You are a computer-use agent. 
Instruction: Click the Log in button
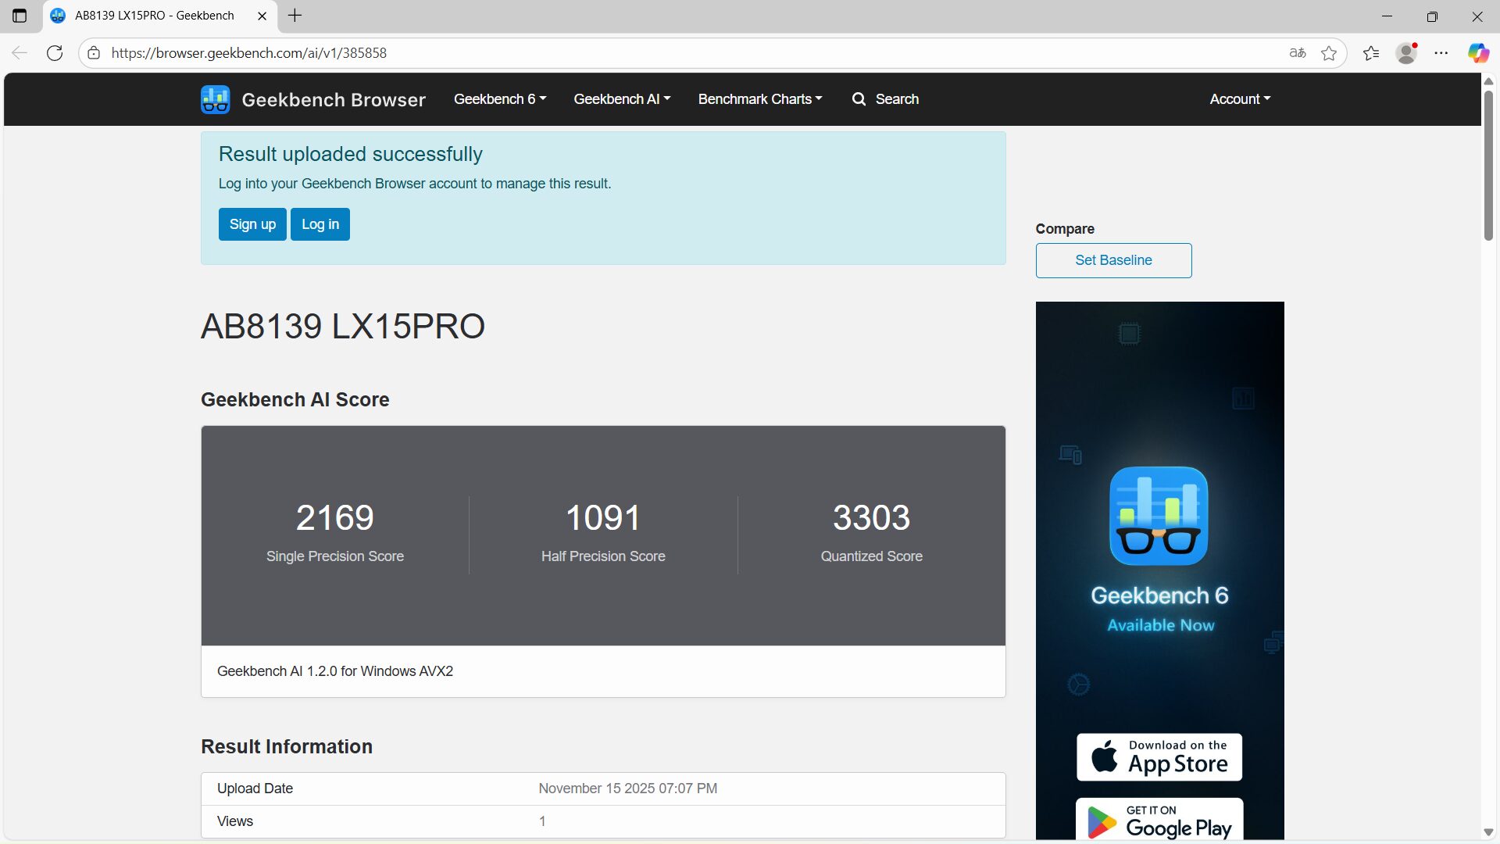(320, 224)
